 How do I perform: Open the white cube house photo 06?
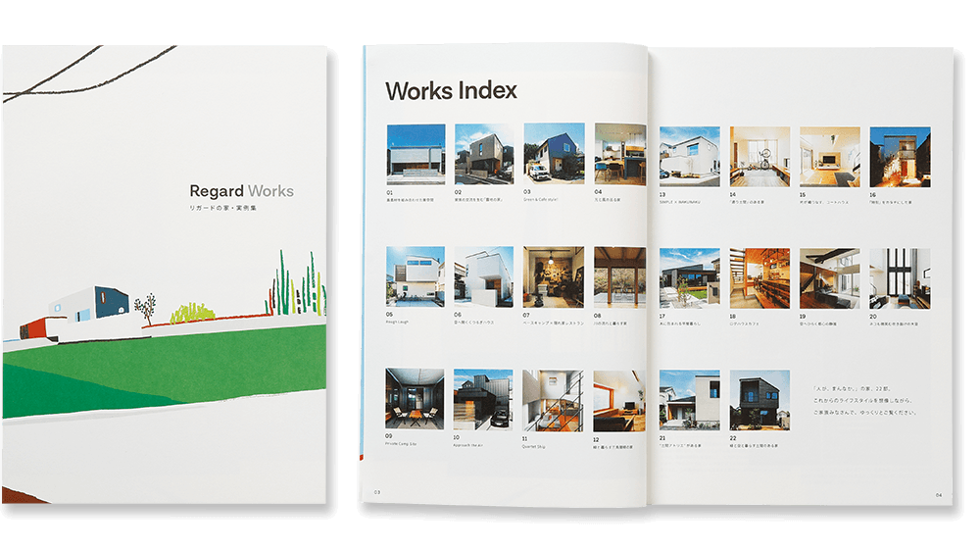(x=484, y=276)
